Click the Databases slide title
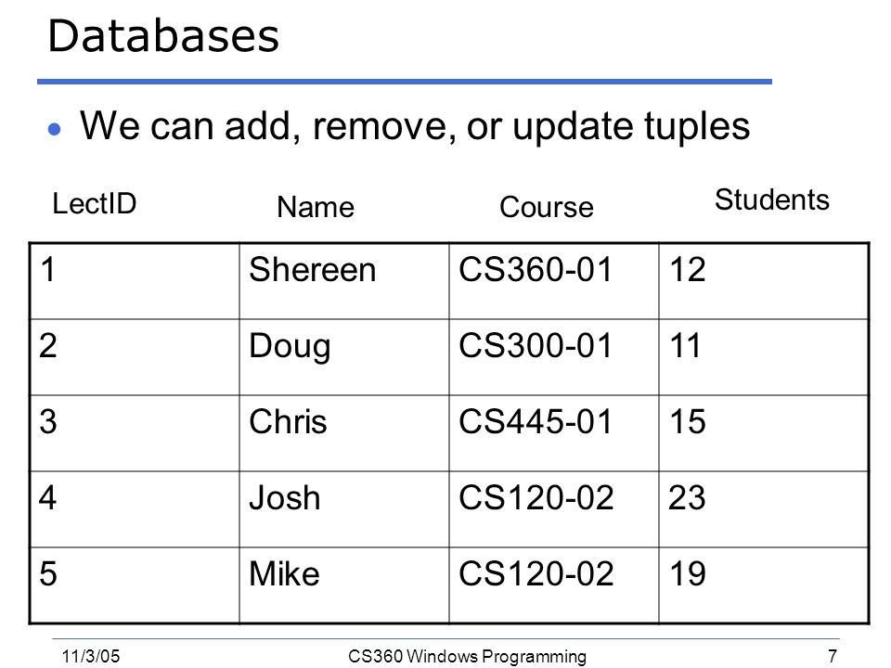Screen dimensions: 891x668 [x=163, y=36]
